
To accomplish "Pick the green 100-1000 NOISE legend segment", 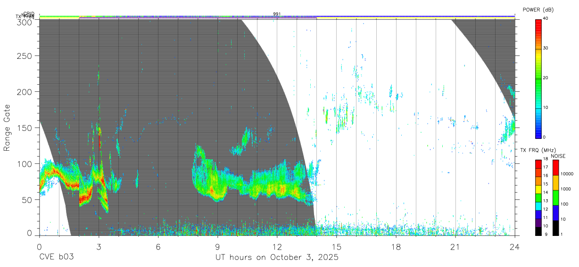I will coord(555,197).
